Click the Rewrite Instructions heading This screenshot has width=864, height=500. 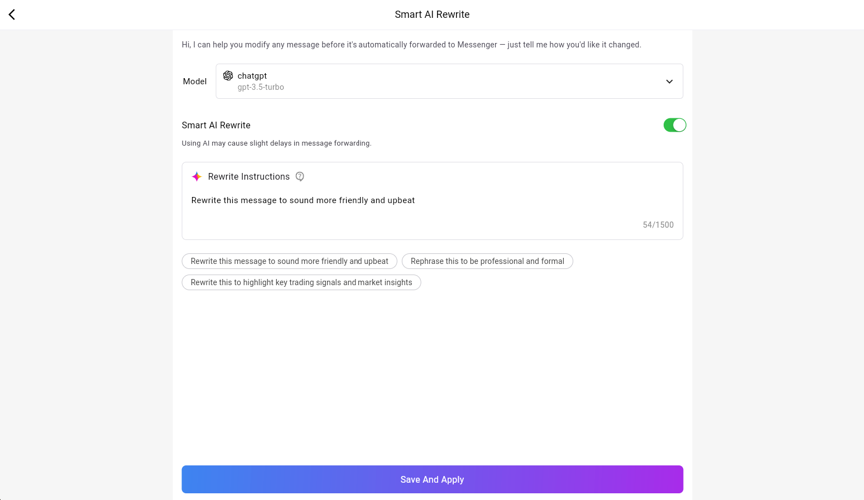[248, 177]
